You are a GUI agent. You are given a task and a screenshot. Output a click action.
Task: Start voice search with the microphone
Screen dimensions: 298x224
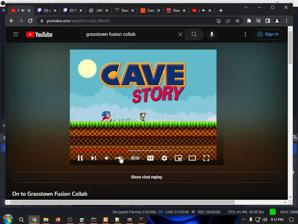(212, 34)
